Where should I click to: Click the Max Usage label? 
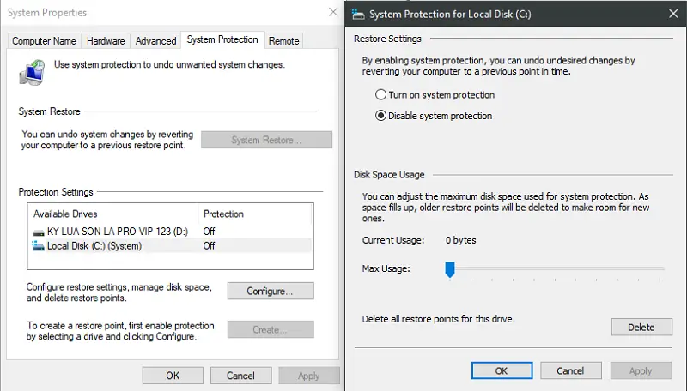pyautogui.click(x=386, y=268)
